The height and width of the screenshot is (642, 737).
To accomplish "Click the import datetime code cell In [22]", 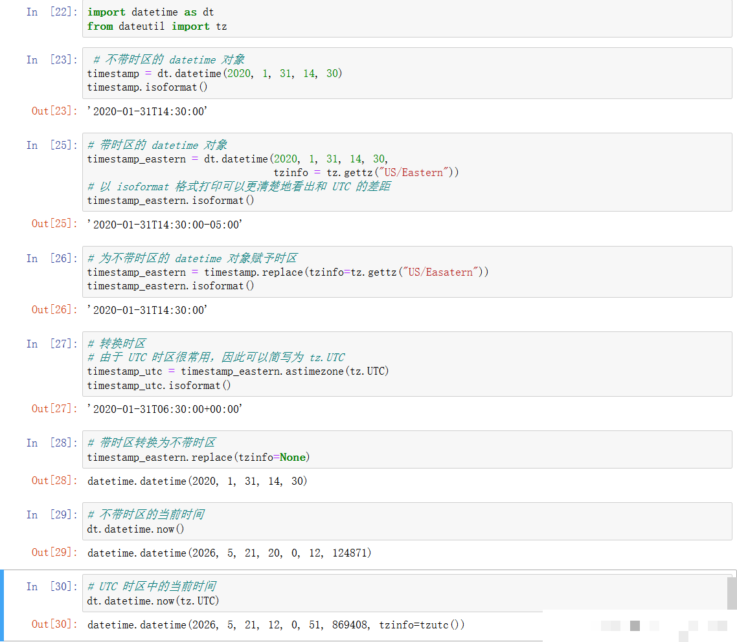I will click(x=407, y=19).
